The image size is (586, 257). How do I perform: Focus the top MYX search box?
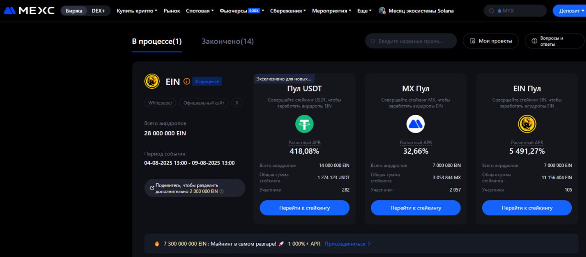(x=515, y=11)
